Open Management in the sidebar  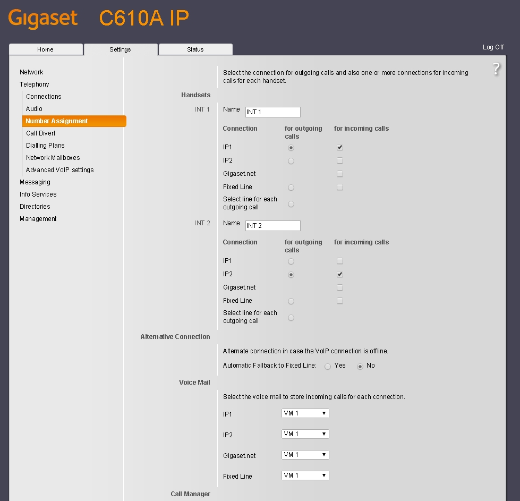pyautogui.click(x=38, y=219)
